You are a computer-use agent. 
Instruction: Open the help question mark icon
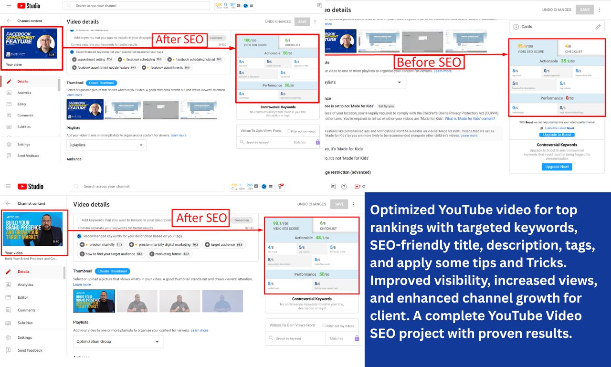pos(344,187)
